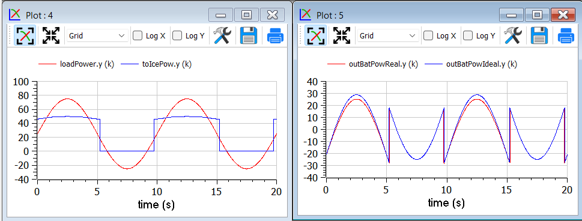Click the Zoom icon in Plot 4 toolbar
Screen dimensions: 582x221
click(25, 35)
